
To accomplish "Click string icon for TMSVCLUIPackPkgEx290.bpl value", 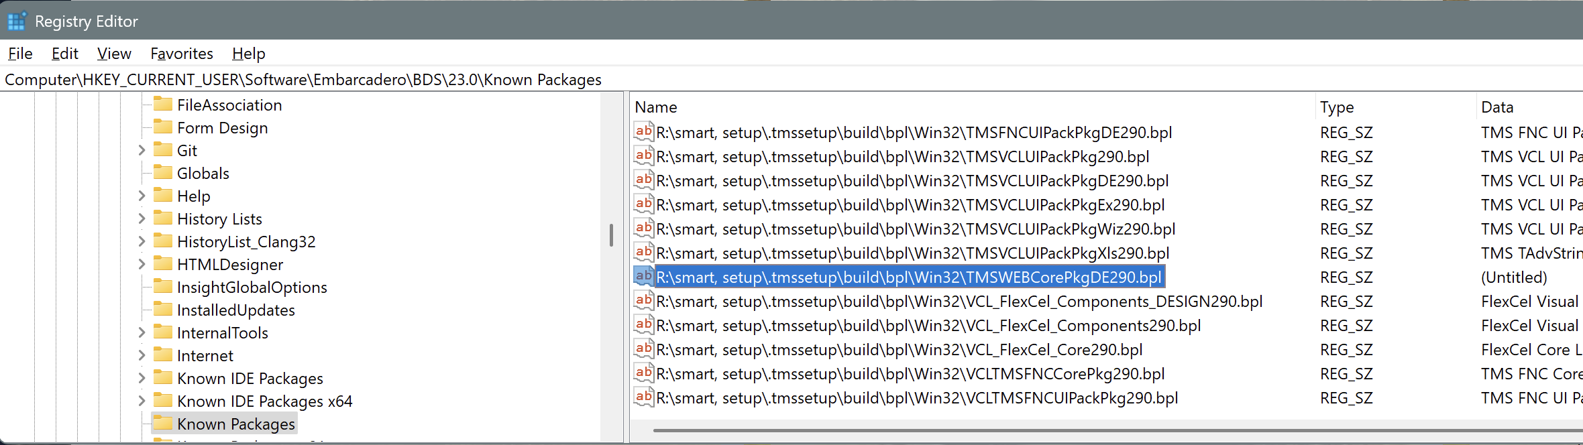I will [x=644, y=204].
